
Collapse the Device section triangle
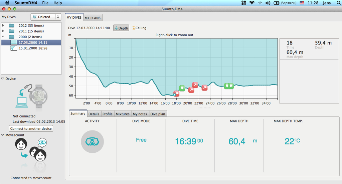pyautogui.click(x=3, y=79)
